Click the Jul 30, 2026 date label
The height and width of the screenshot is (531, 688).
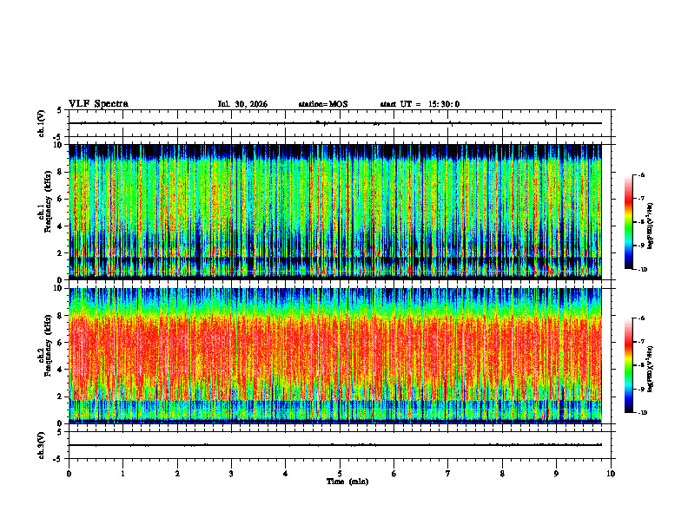pos(242,104)
